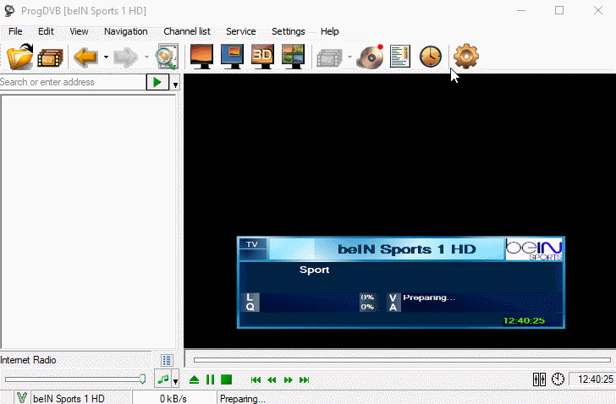Image resolution: width=616 pixels, height=404 pixels.
Task: Click beIN Sports 1 HD OSD title
Action: pyautogui.click(x=407, y=249)
